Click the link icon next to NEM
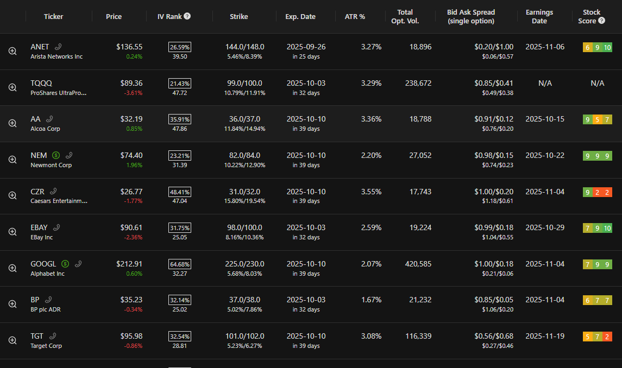The image size is (622, 368). point(68,155)
